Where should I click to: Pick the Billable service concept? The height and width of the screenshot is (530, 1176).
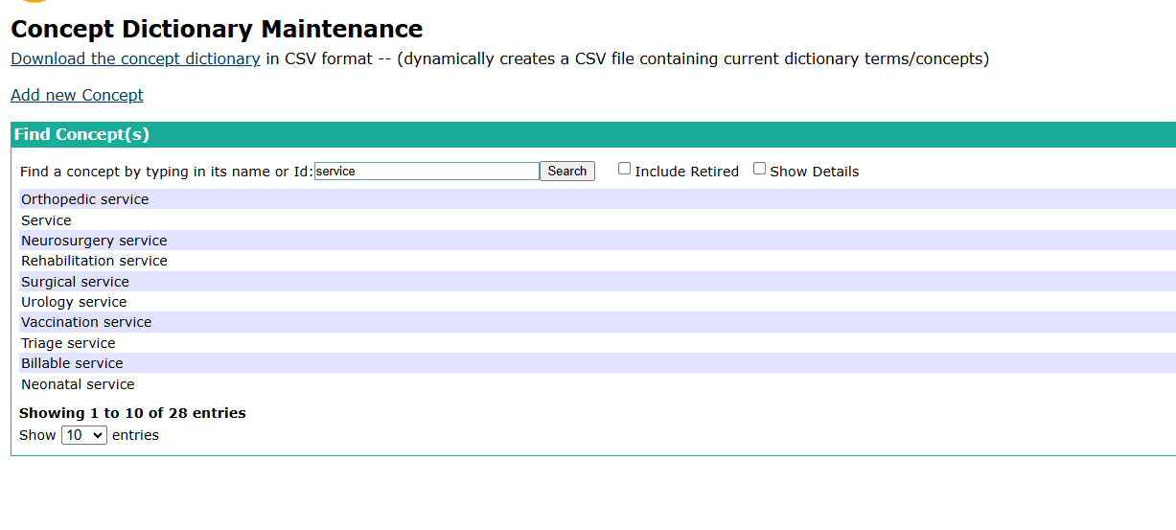[x=72, y=363]
